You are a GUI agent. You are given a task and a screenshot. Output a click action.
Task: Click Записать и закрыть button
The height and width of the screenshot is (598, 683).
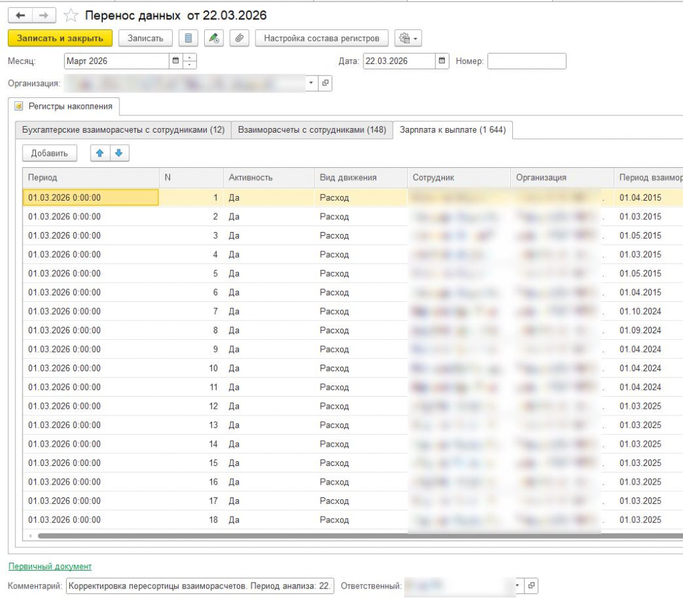[60, 38]
